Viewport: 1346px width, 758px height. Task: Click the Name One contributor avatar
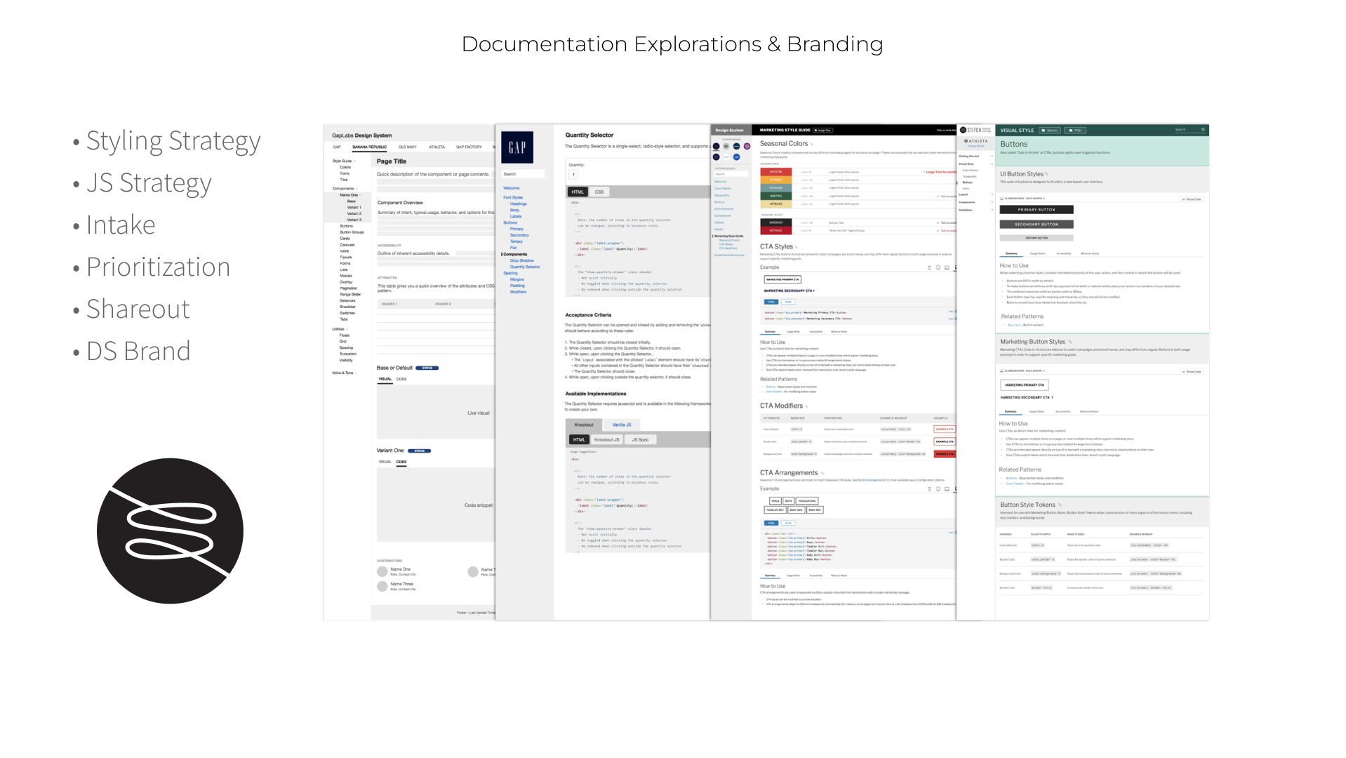click(x=382, y=571)
